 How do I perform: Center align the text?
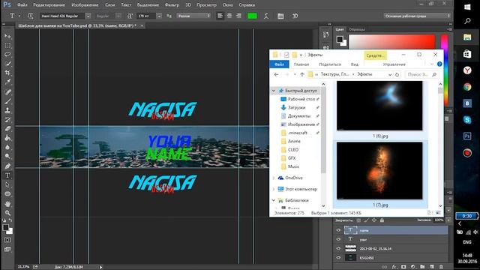tap(229, 16)
